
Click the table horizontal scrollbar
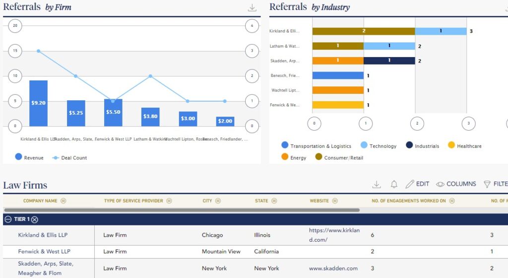click(182, 210)
